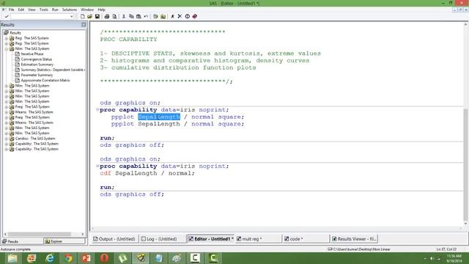Switch to the Log - (Untitled) window tab
Screen dimensions: 469x264
[162, 239]
